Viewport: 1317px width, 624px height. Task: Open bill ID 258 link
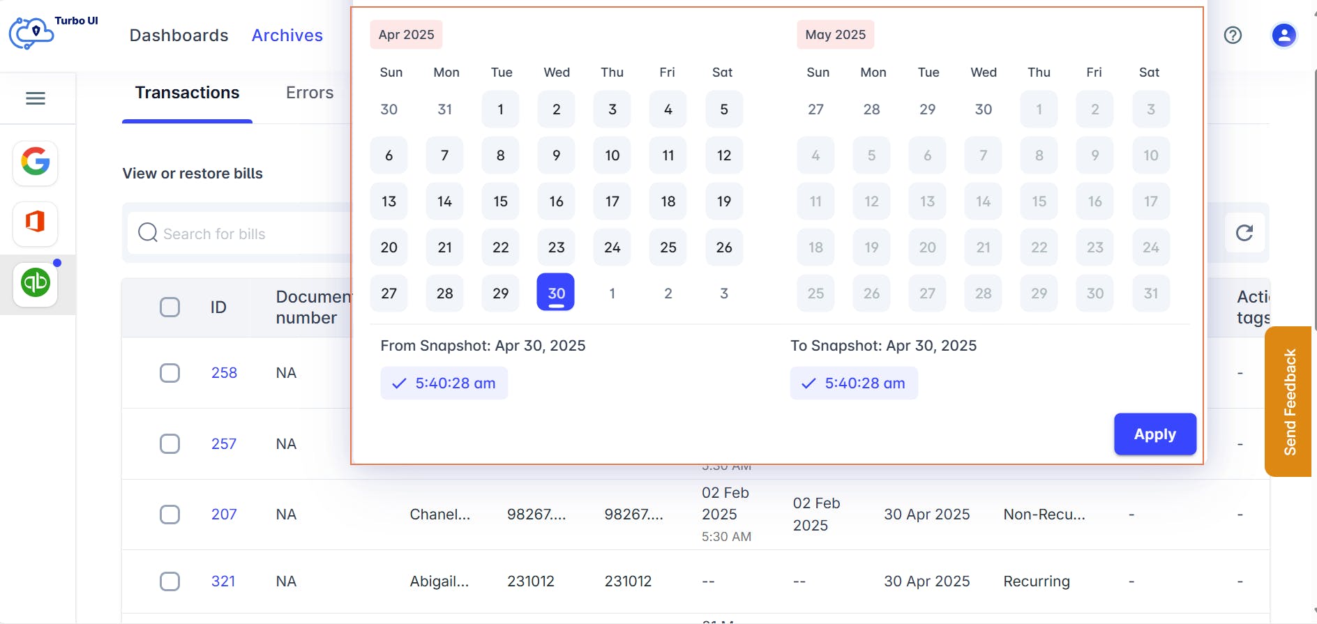coord(224,373)
